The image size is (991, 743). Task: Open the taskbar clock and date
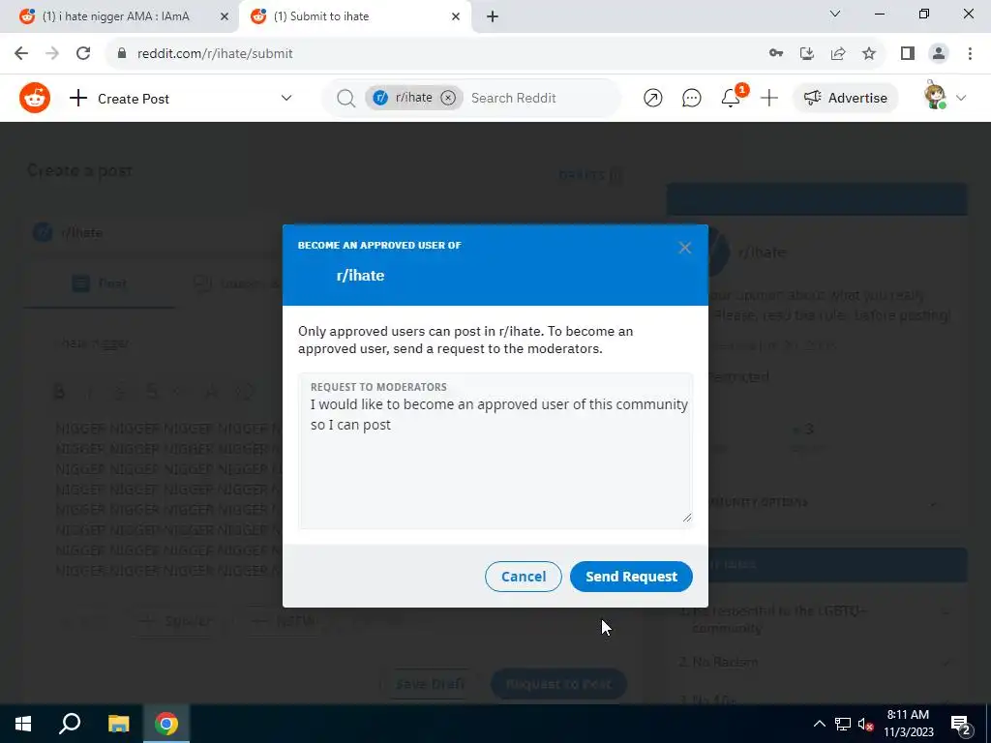[x=908, y=724]
